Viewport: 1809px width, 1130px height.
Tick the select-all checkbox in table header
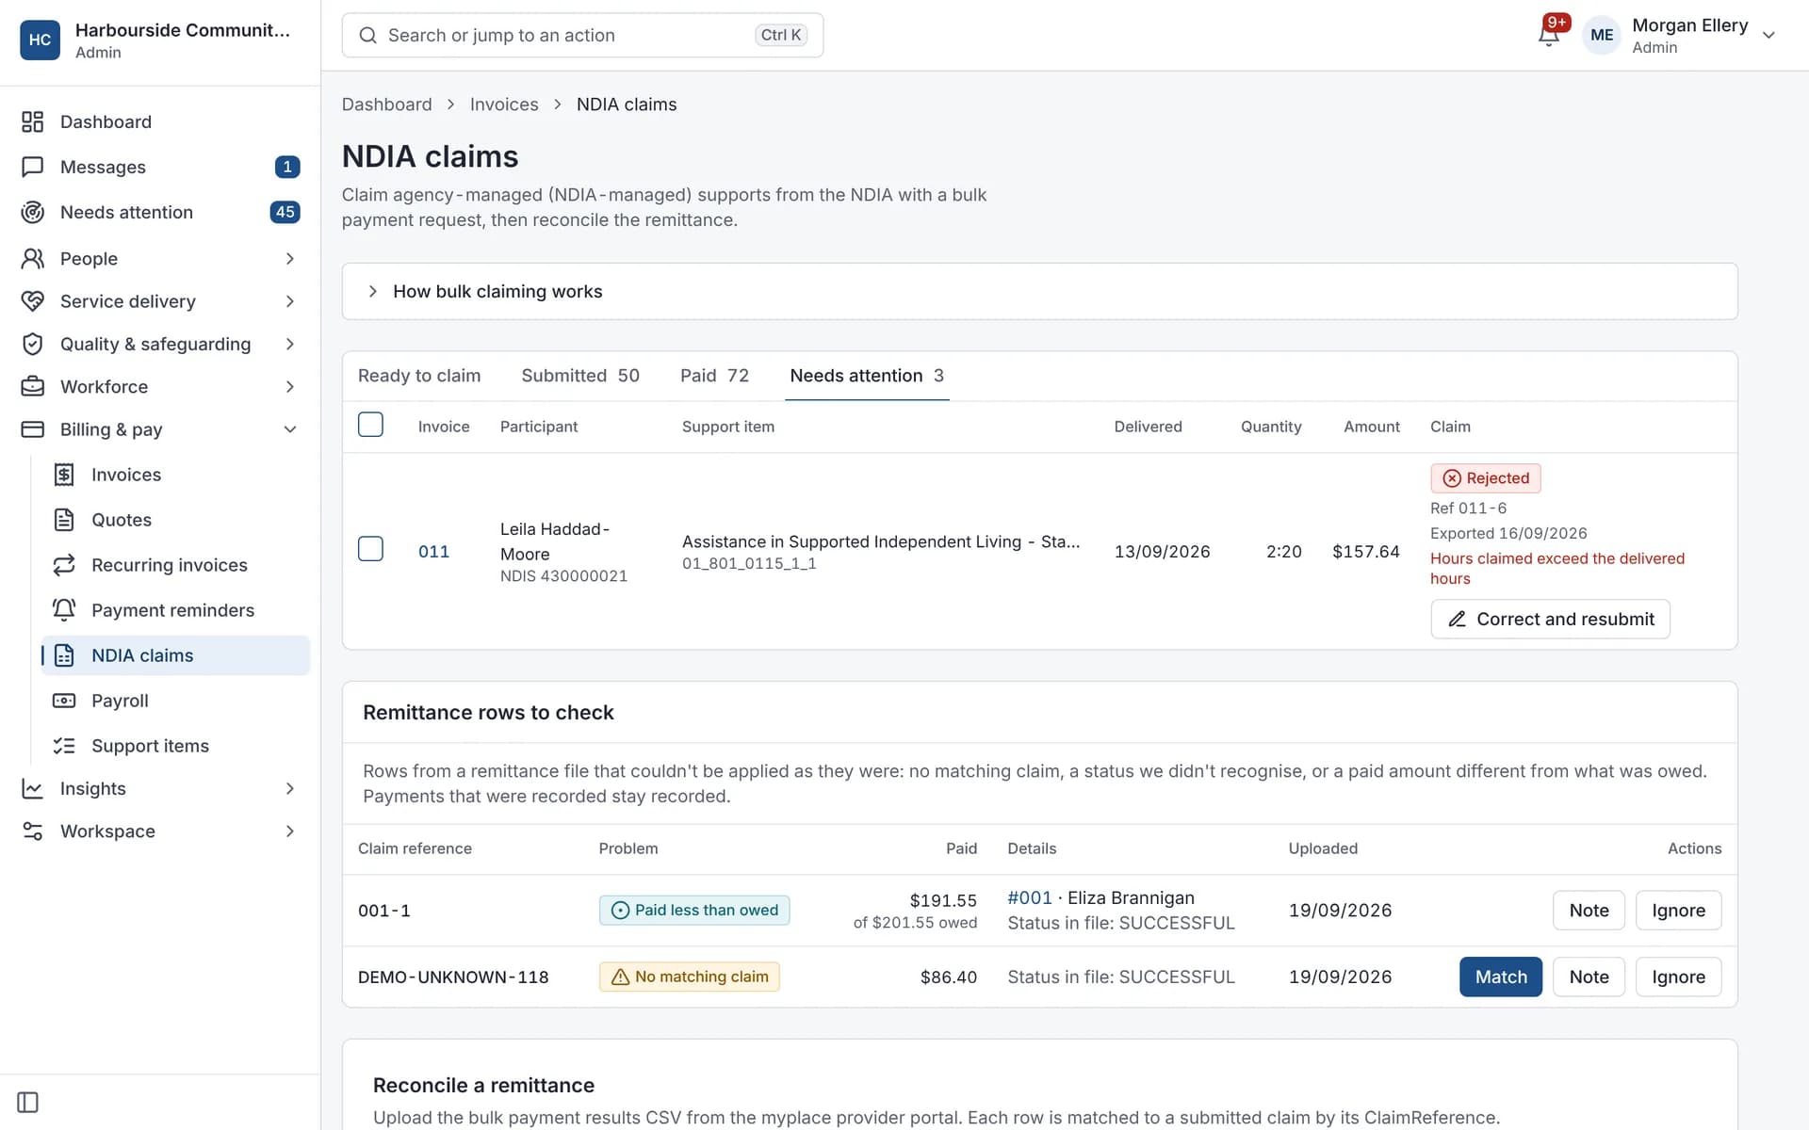click(x=370, y=425)
